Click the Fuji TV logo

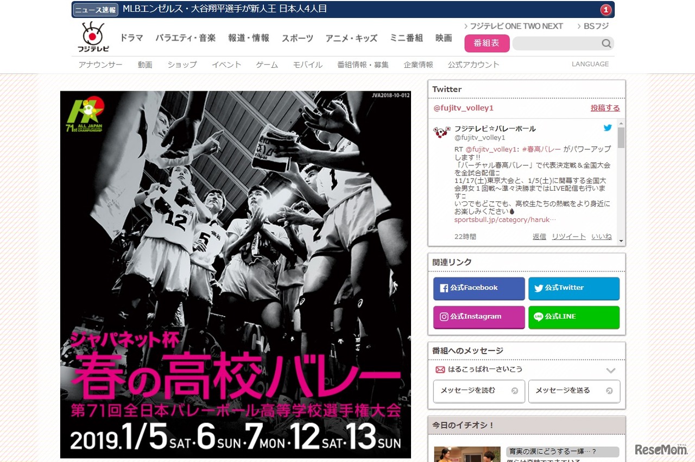pos(93,37)
